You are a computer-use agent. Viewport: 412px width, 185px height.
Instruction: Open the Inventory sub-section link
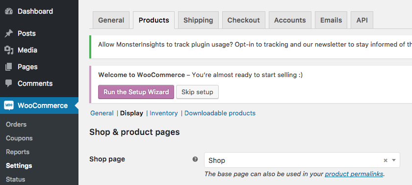pyautogui.click(x=164, y=113)
